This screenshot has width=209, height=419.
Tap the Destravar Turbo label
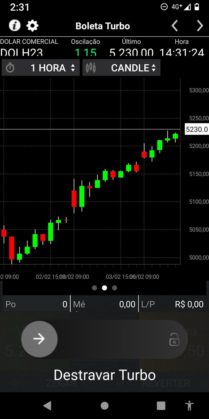104,375
